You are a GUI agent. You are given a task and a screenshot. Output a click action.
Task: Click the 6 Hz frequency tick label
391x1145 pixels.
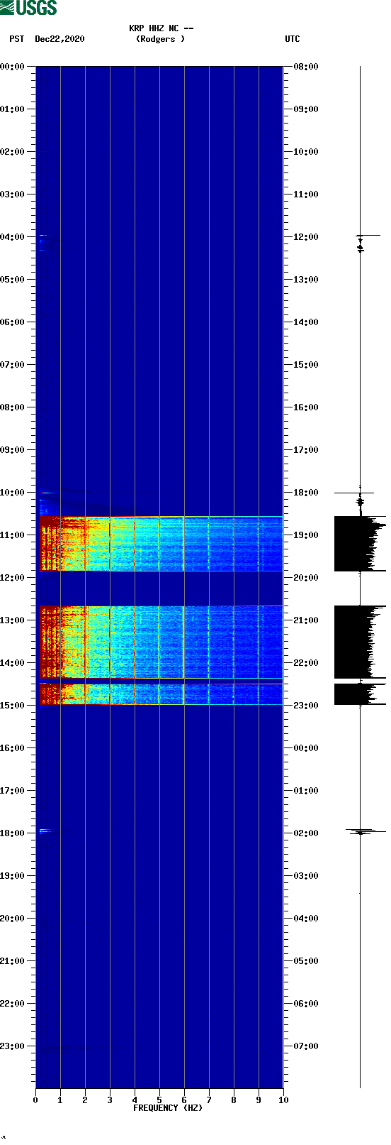(184, 1100)
